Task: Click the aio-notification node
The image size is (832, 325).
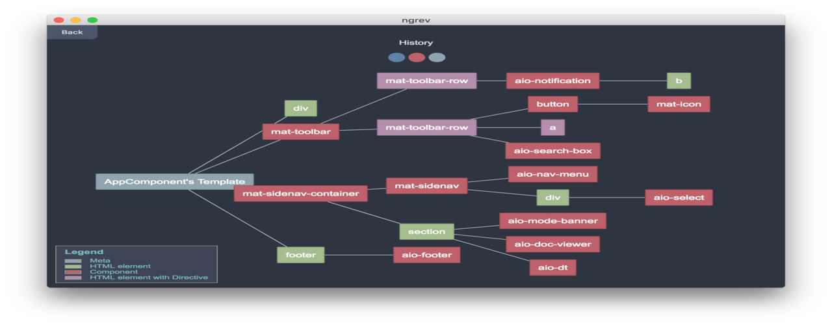Action: pyautogui.click(x=552, y=81)
